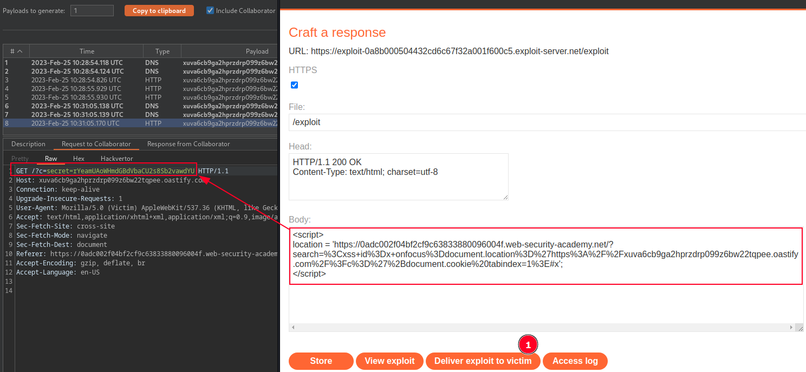Select row 3 HTTP interaction at 10:28:54.826

pos(140,80)
